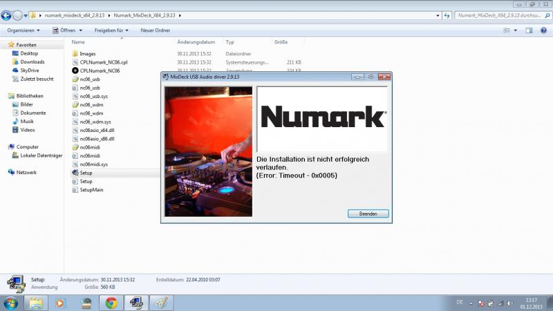Select nc06asio_x64.dll in the file list

point(97,130)
